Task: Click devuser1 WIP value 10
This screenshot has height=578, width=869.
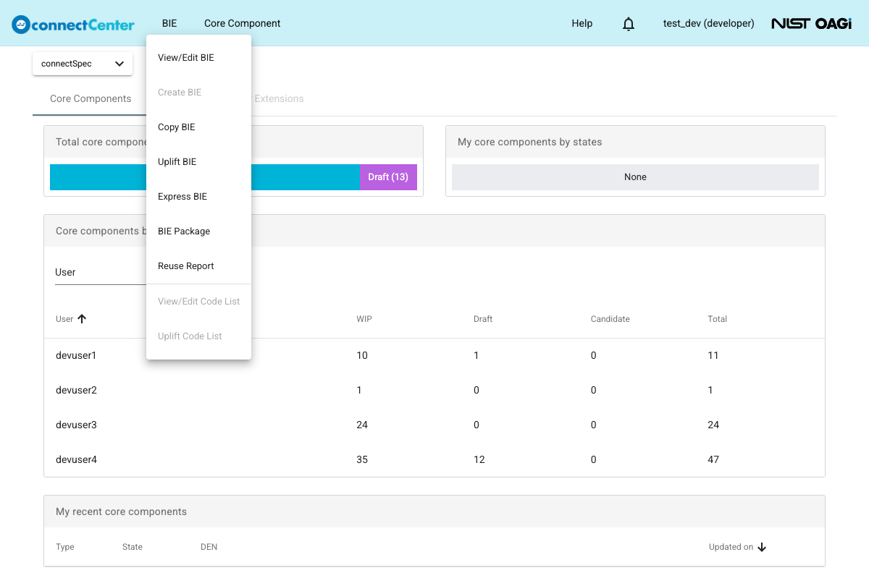Action: 362,355
